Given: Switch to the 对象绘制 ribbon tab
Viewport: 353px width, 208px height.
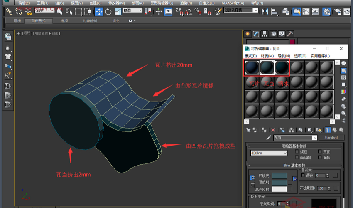Looking at the screenshot, I should (x=90, y=21).
